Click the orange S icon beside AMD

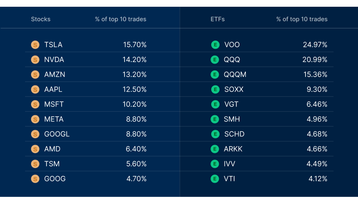35,149
